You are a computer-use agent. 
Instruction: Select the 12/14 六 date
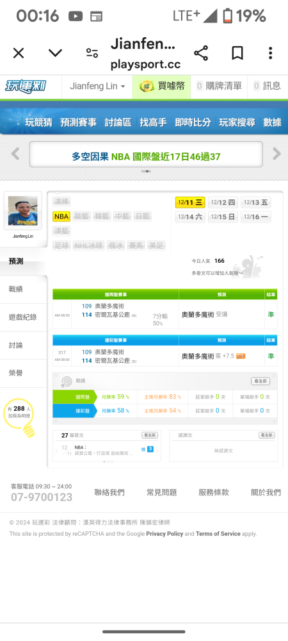(190, 217)
